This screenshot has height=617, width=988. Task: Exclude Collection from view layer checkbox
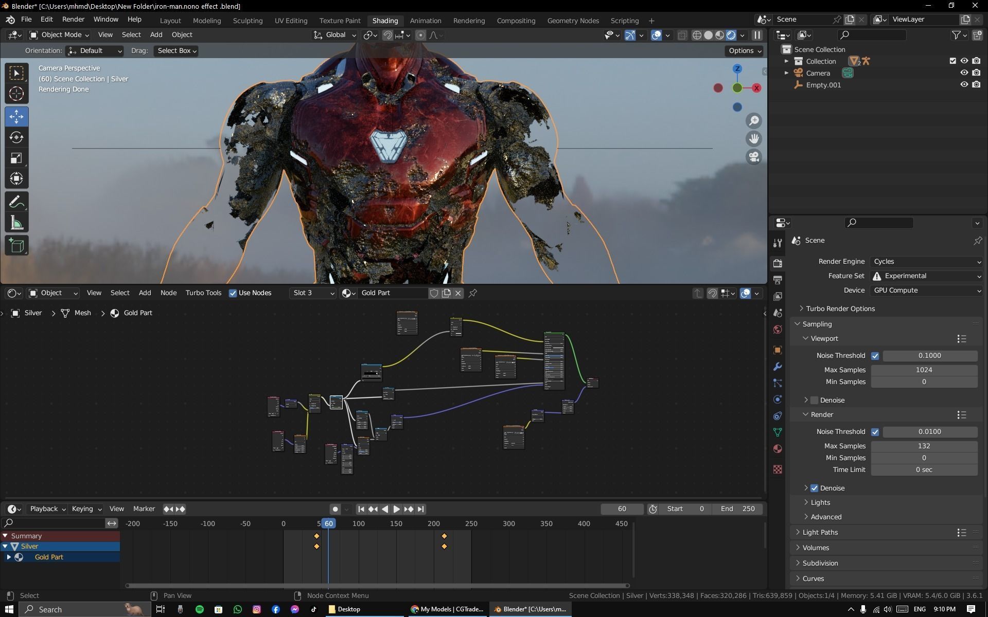[952, 61]
